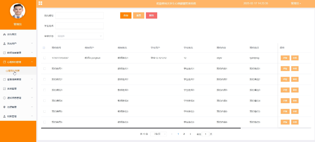Image resolution: width=315 pixels, height=142 pixels.
Task: Expand the 系统用户 chevron
Action: 32,43
